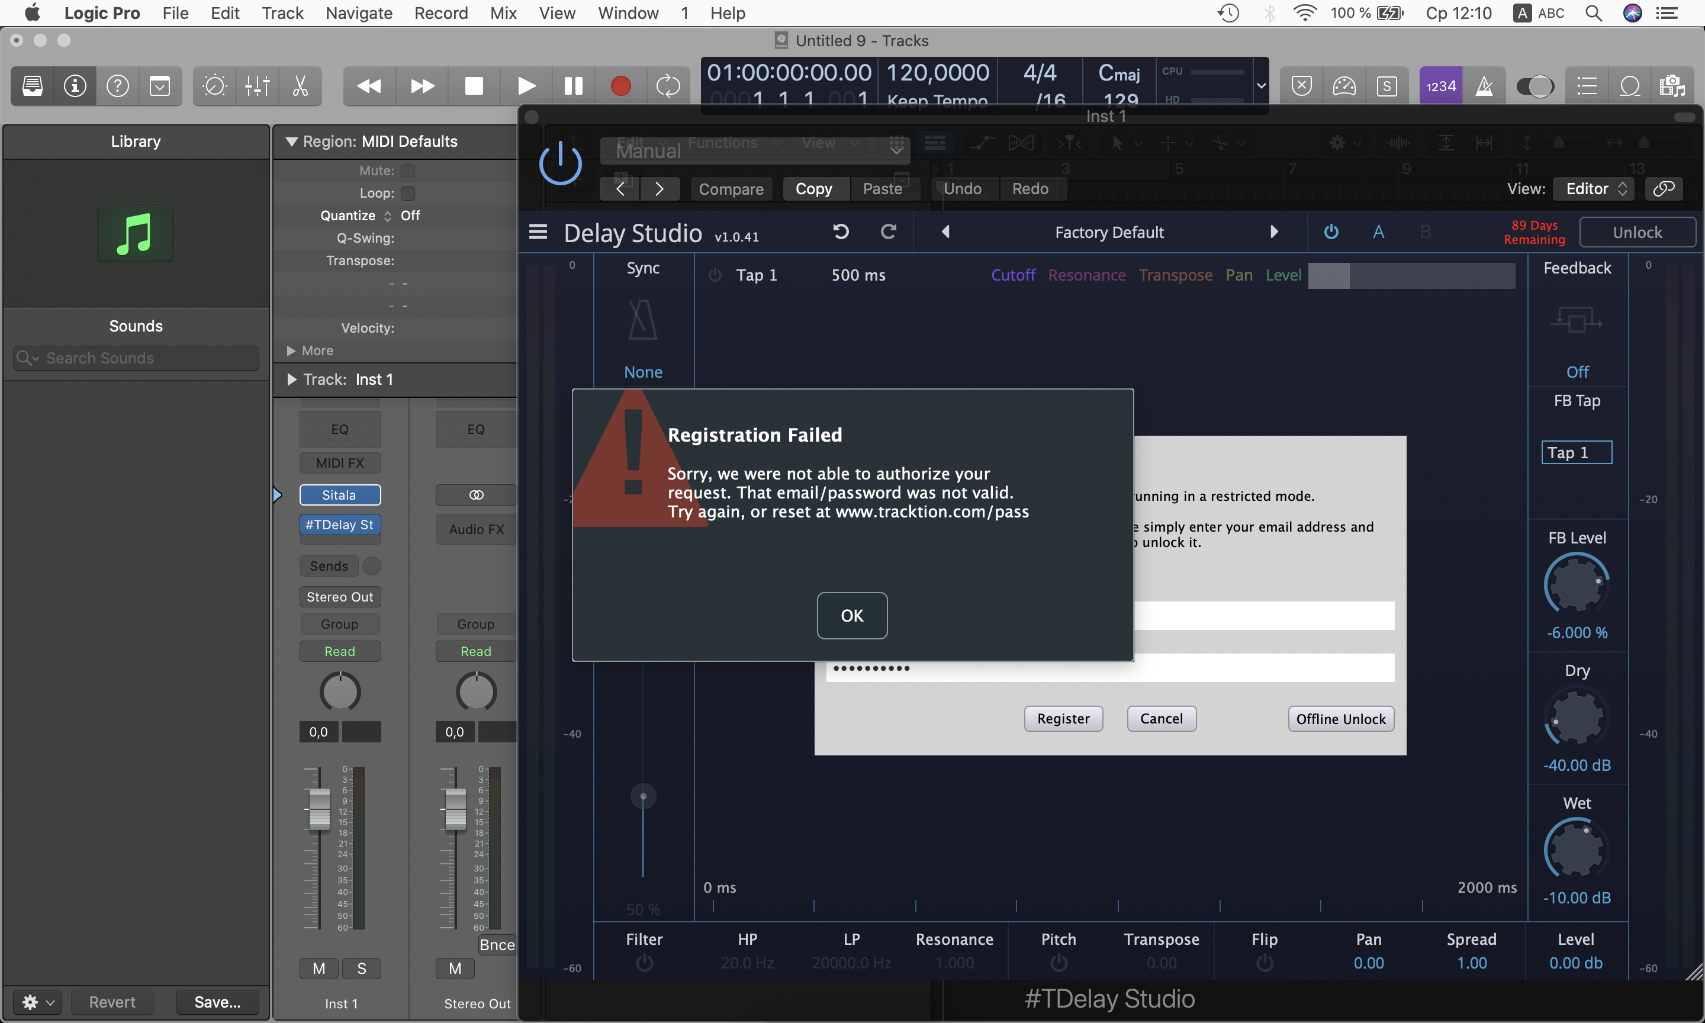Expand the Track Inst 1 section
Screen dimensions: 1705x1023
(x=291, y=380)
